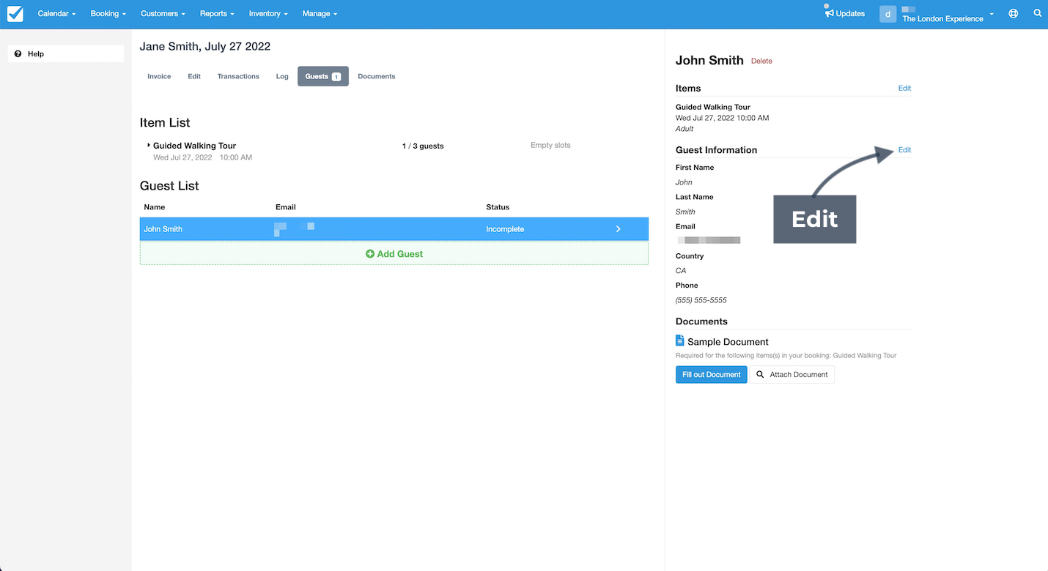Open the Calendar dropdown menu
Screen dimensions: 1048x571
(x=56, y=14)
